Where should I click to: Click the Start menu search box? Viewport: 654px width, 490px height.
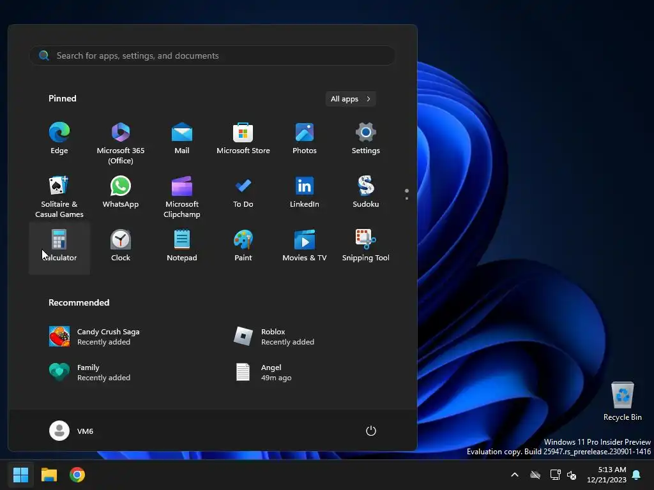tap(212, 56)
